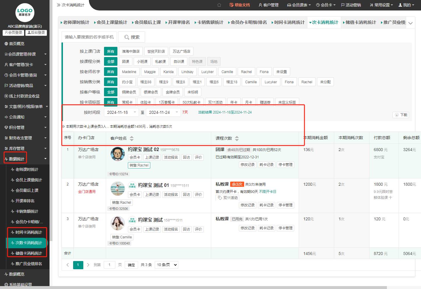Screen dimensions: 421x289
Task: Go to next page arrow
Action: click(88, 265)
